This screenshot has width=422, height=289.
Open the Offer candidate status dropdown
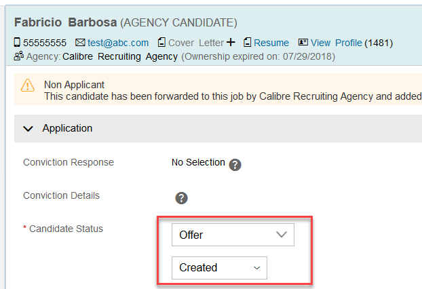[x=233, y=235]
